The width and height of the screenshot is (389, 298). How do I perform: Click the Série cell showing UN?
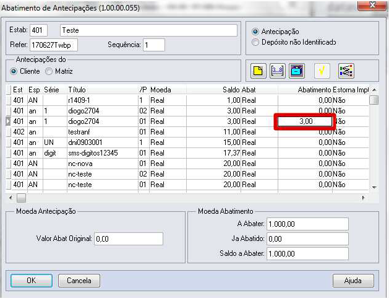[x=55, y=142]
